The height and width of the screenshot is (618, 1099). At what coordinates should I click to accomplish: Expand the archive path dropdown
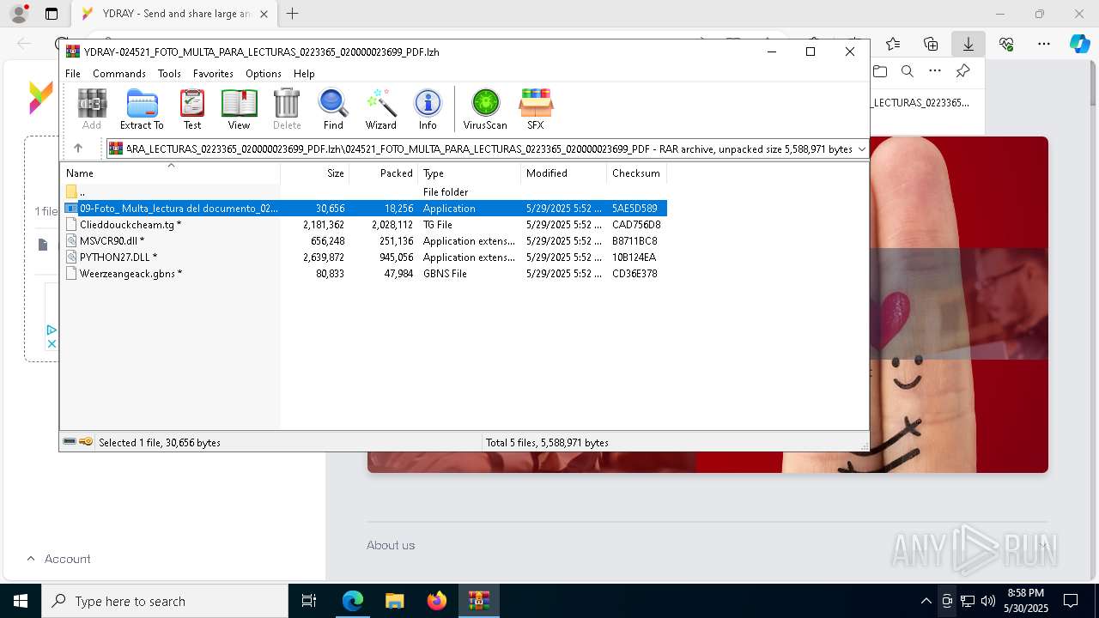pyautogui.click(x=862, y=149)
